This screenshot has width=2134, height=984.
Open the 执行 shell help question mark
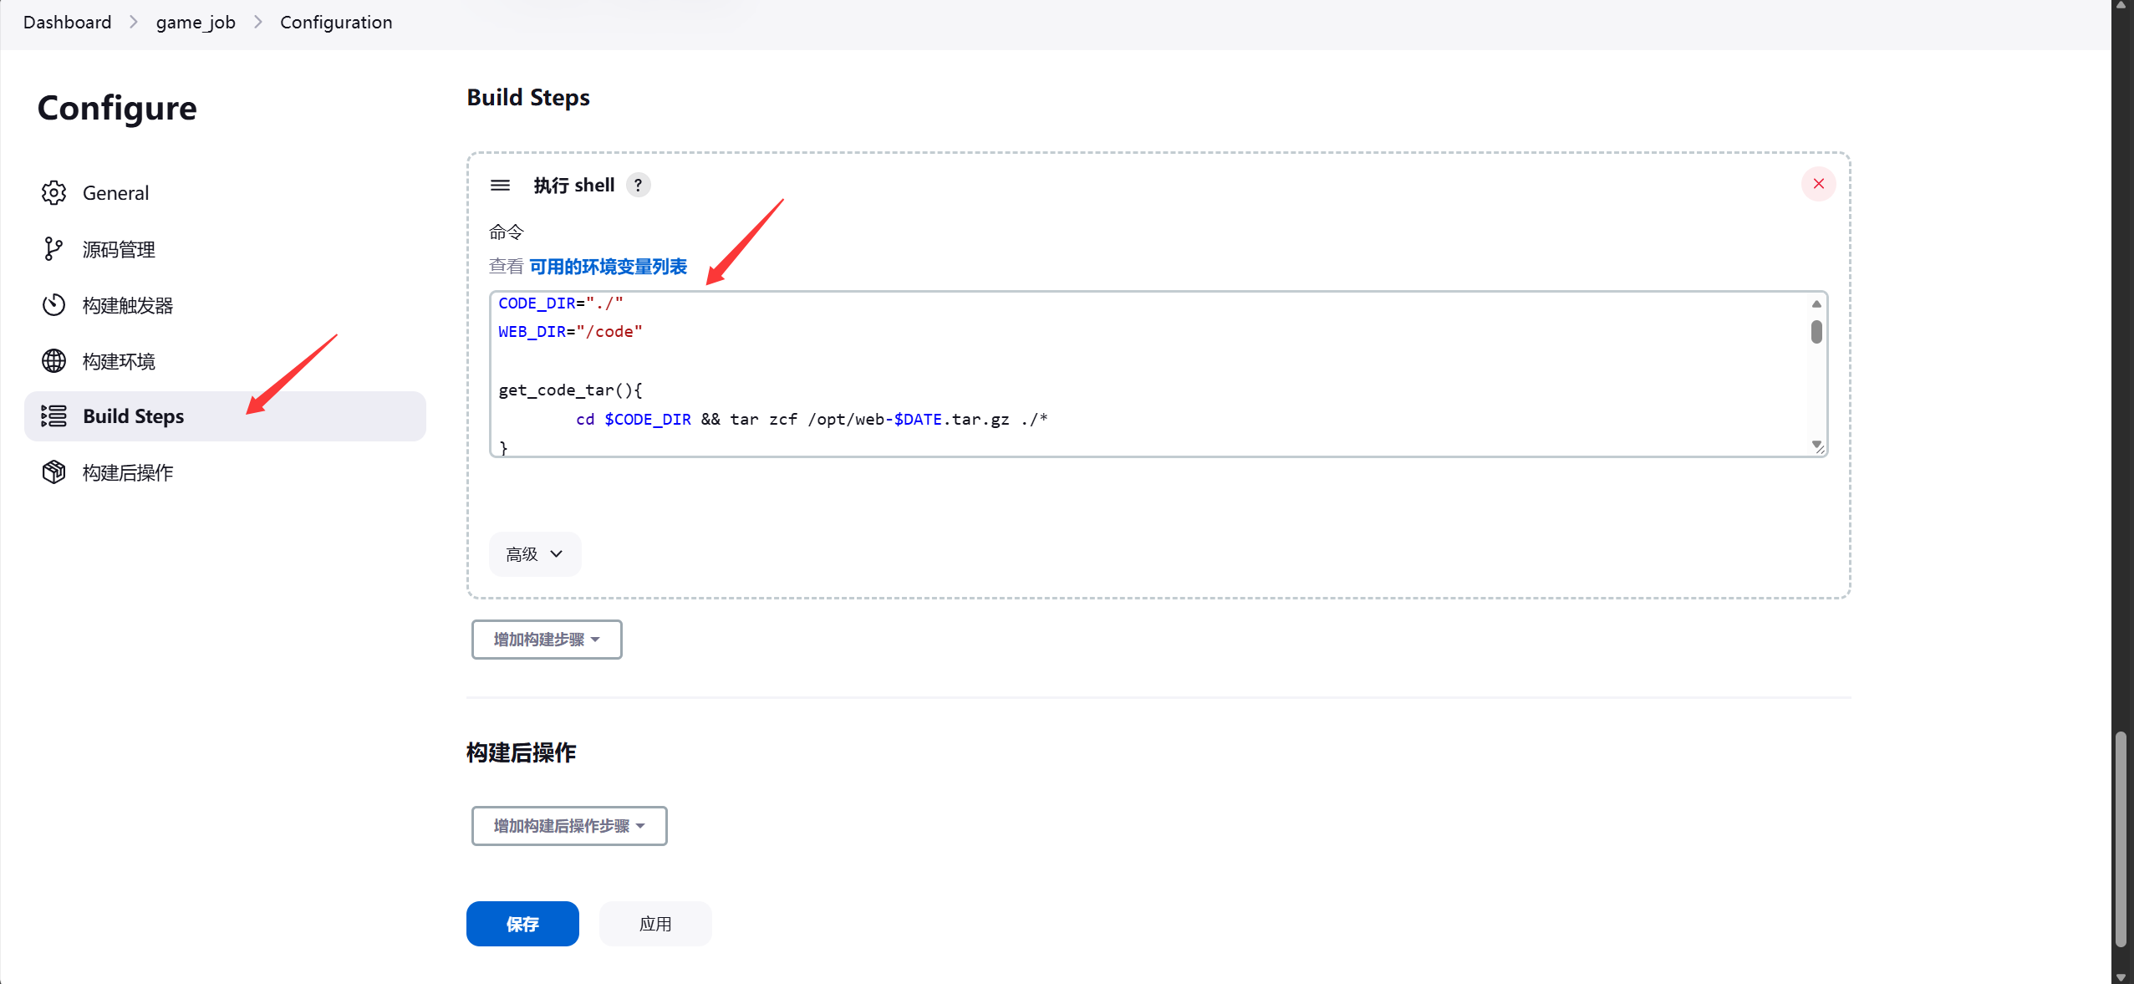click(638, 185)
